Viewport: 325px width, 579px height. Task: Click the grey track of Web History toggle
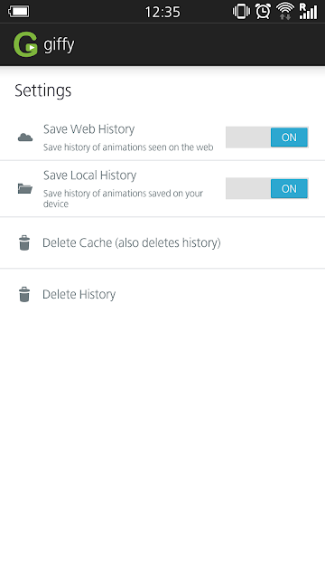248,138
